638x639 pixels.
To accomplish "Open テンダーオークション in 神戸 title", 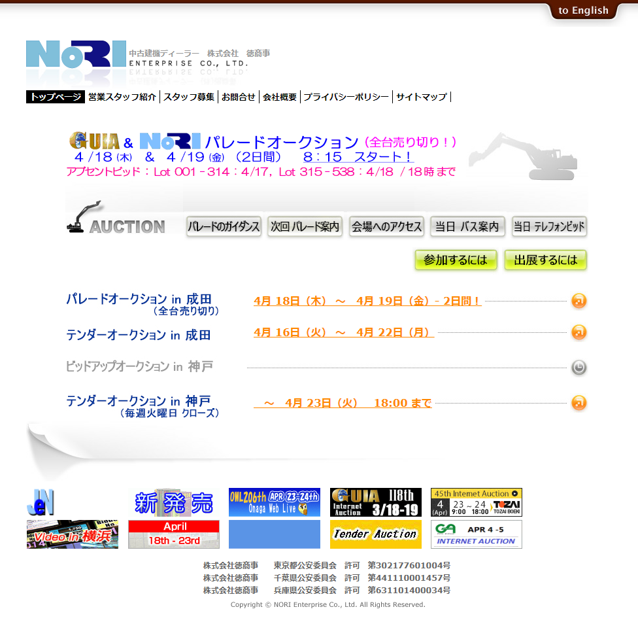I will click(x=143, y=406).
